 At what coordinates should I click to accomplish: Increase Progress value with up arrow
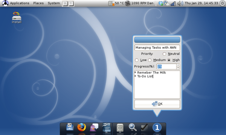(178, 65)
